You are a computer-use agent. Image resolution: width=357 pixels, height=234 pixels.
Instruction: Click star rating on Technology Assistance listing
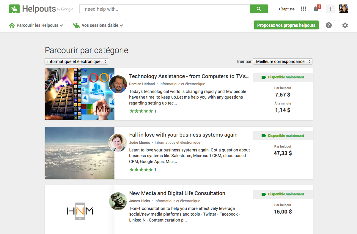tap(141, 111)
